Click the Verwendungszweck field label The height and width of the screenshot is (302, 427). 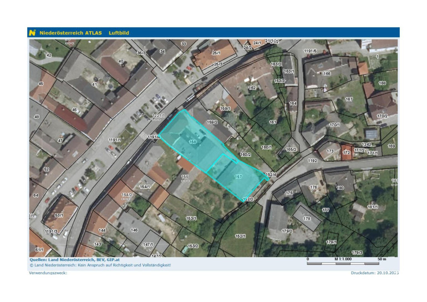pyautogui.click(x=48, y=273)
